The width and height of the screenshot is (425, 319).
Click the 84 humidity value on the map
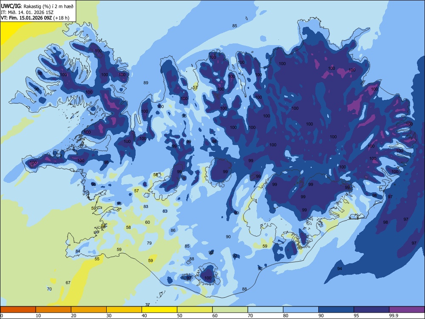78,251
